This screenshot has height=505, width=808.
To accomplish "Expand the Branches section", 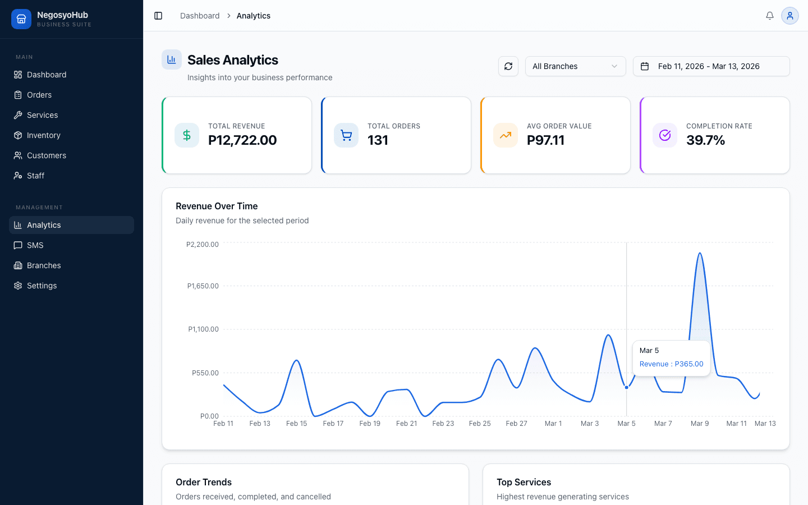I will coord(44,265).
